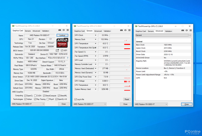The image size is (202, 136).
Task: Open the GPU Voltage sensor dropdown
Action: point(96,81)
